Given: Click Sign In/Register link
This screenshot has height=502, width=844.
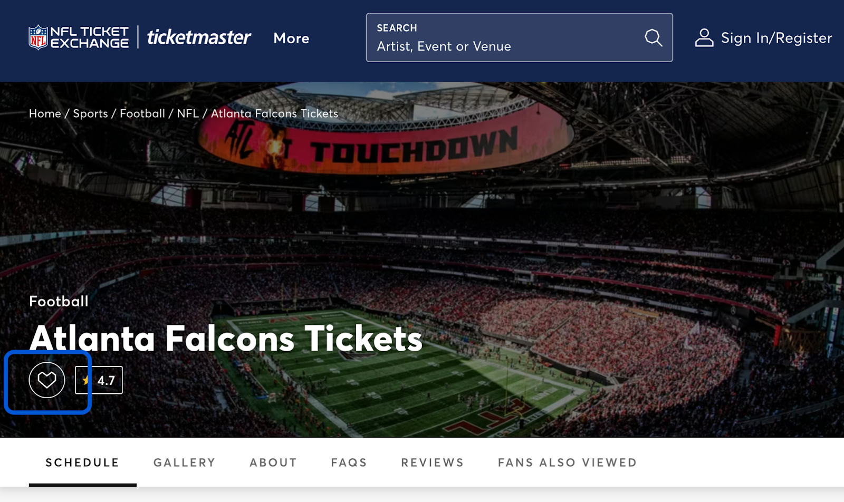Looking at the screenshot, I should 776,38.
